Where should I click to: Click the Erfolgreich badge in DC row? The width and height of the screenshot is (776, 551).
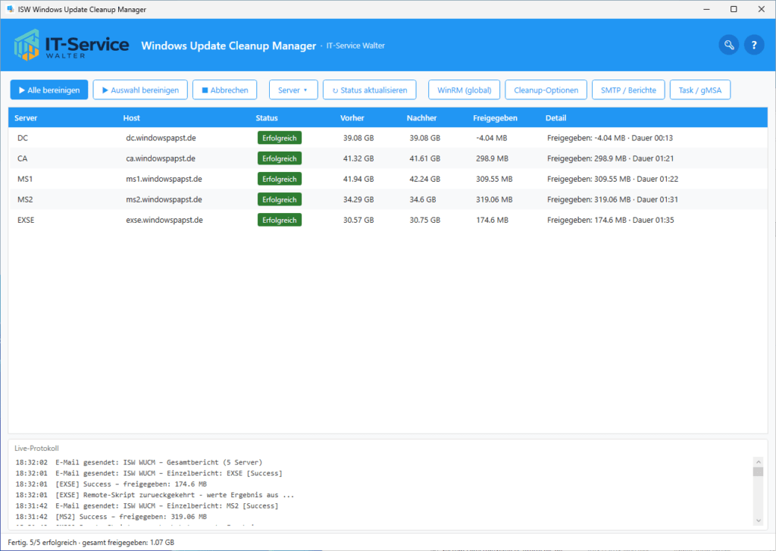point(280,138)
